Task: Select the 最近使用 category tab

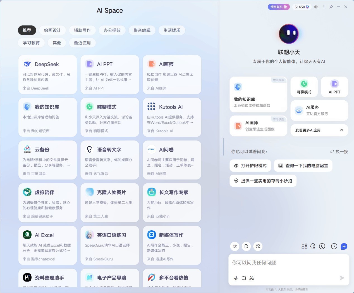Action: click(82, 43)
